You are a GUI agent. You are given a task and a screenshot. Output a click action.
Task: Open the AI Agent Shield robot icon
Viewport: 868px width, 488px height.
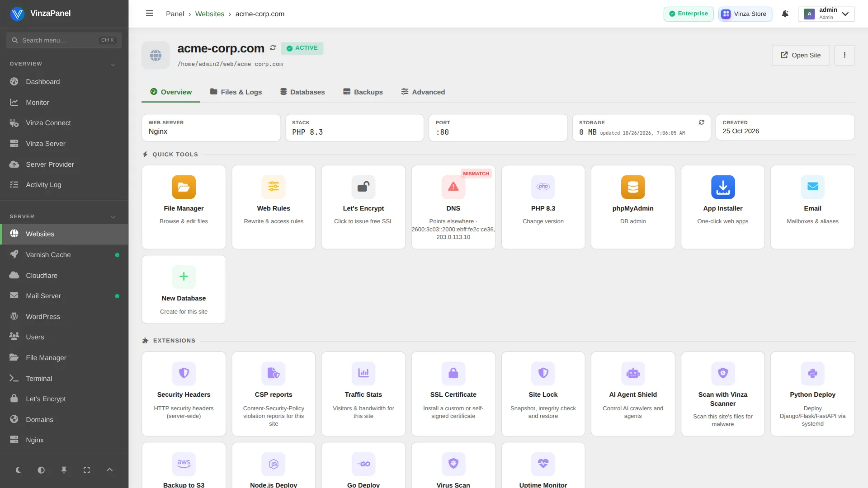633,373
